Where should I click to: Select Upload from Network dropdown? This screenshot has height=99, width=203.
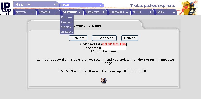pyautogui.click(x=67, y=22)
